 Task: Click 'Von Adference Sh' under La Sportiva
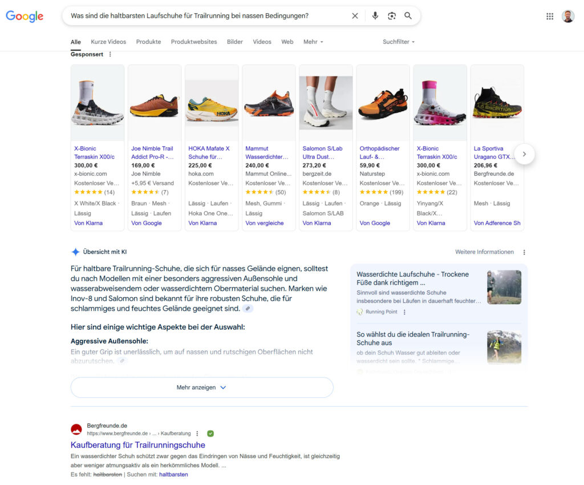[497, 223]
